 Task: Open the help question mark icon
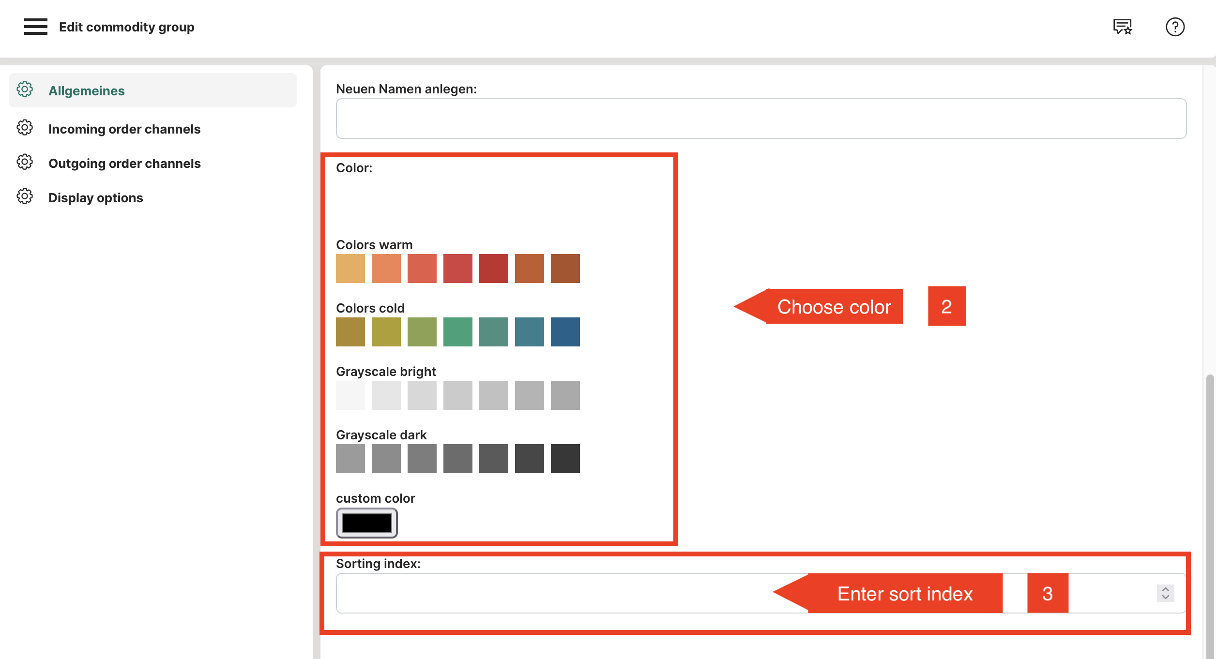tap(1175, 27)
